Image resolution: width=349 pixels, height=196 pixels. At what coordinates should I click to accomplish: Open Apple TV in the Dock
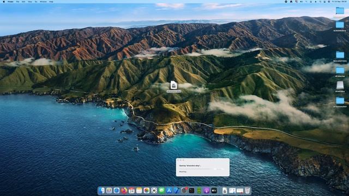[214, 191]
